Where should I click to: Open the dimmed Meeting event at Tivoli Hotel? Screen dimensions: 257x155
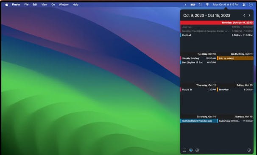pos(217,31)
